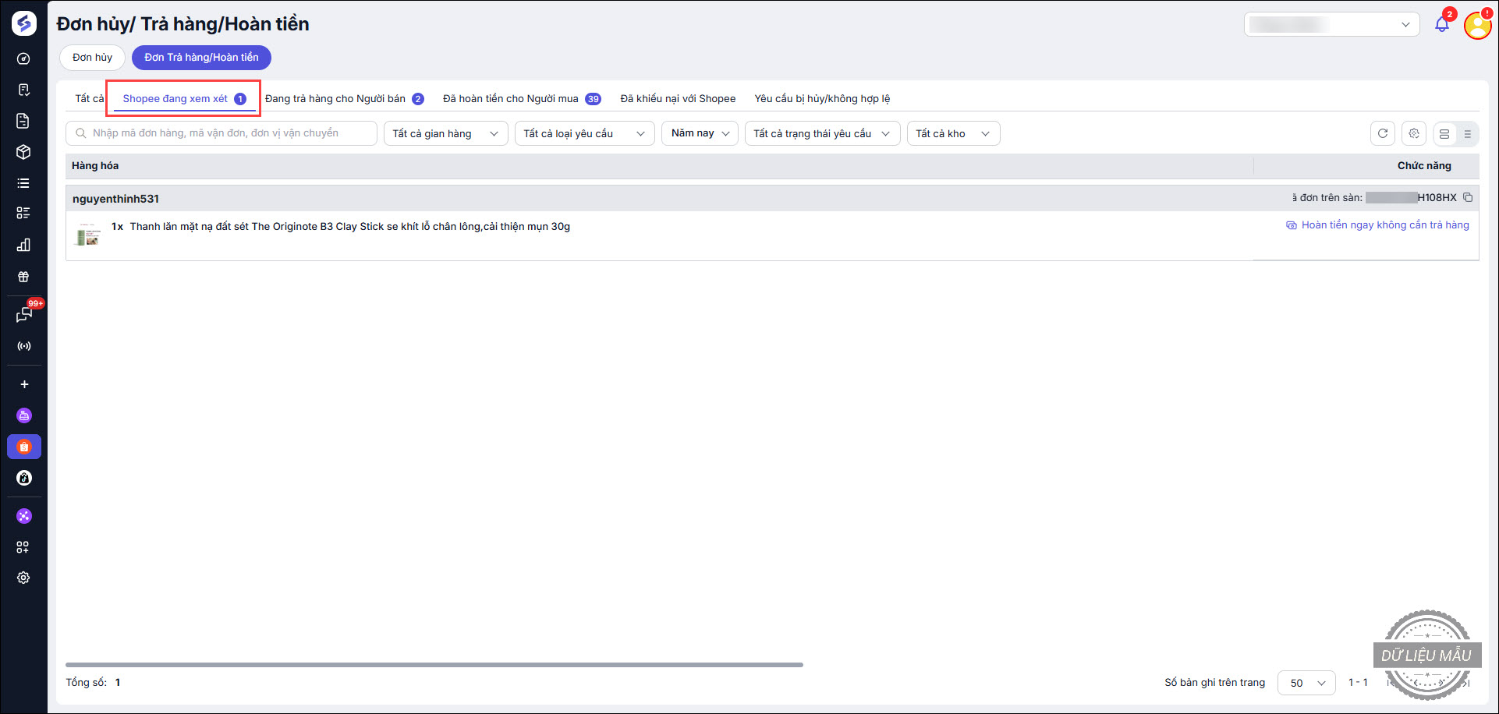Screen dimensions: 1499x714
Task: Click the "Hàng hóa" column header
Action: [95, 165]
